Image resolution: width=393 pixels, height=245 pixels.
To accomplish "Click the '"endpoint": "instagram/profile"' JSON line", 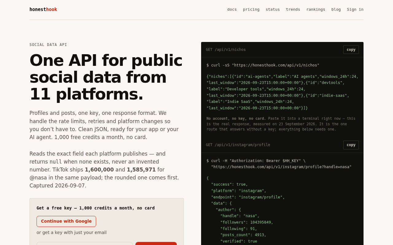I will (248, 197).
